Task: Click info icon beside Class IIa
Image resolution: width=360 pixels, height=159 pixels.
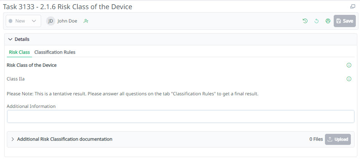Action: pos(349,79)
